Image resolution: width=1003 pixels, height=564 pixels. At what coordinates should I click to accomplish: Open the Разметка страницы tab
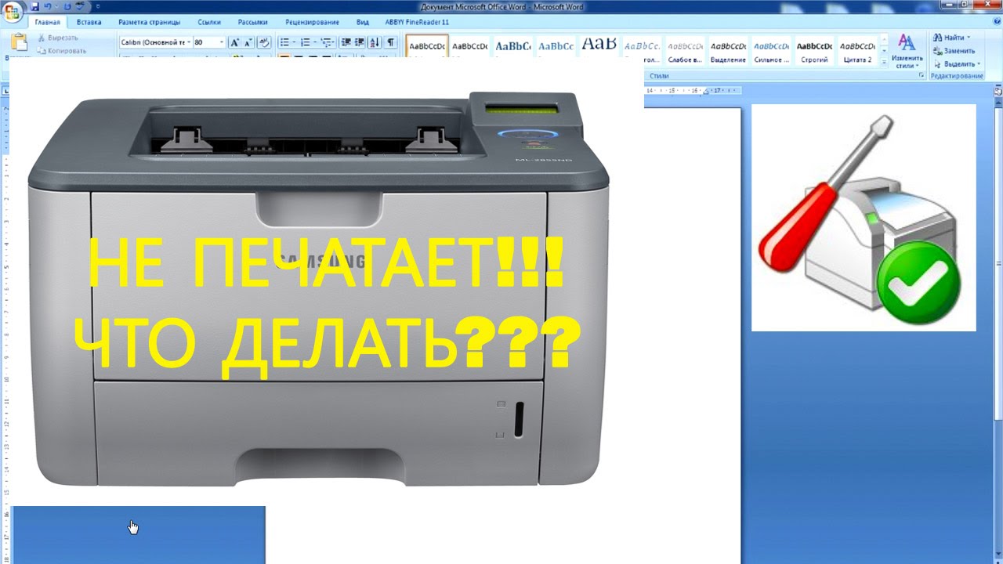pyautogui.click(x=149, y=22)
